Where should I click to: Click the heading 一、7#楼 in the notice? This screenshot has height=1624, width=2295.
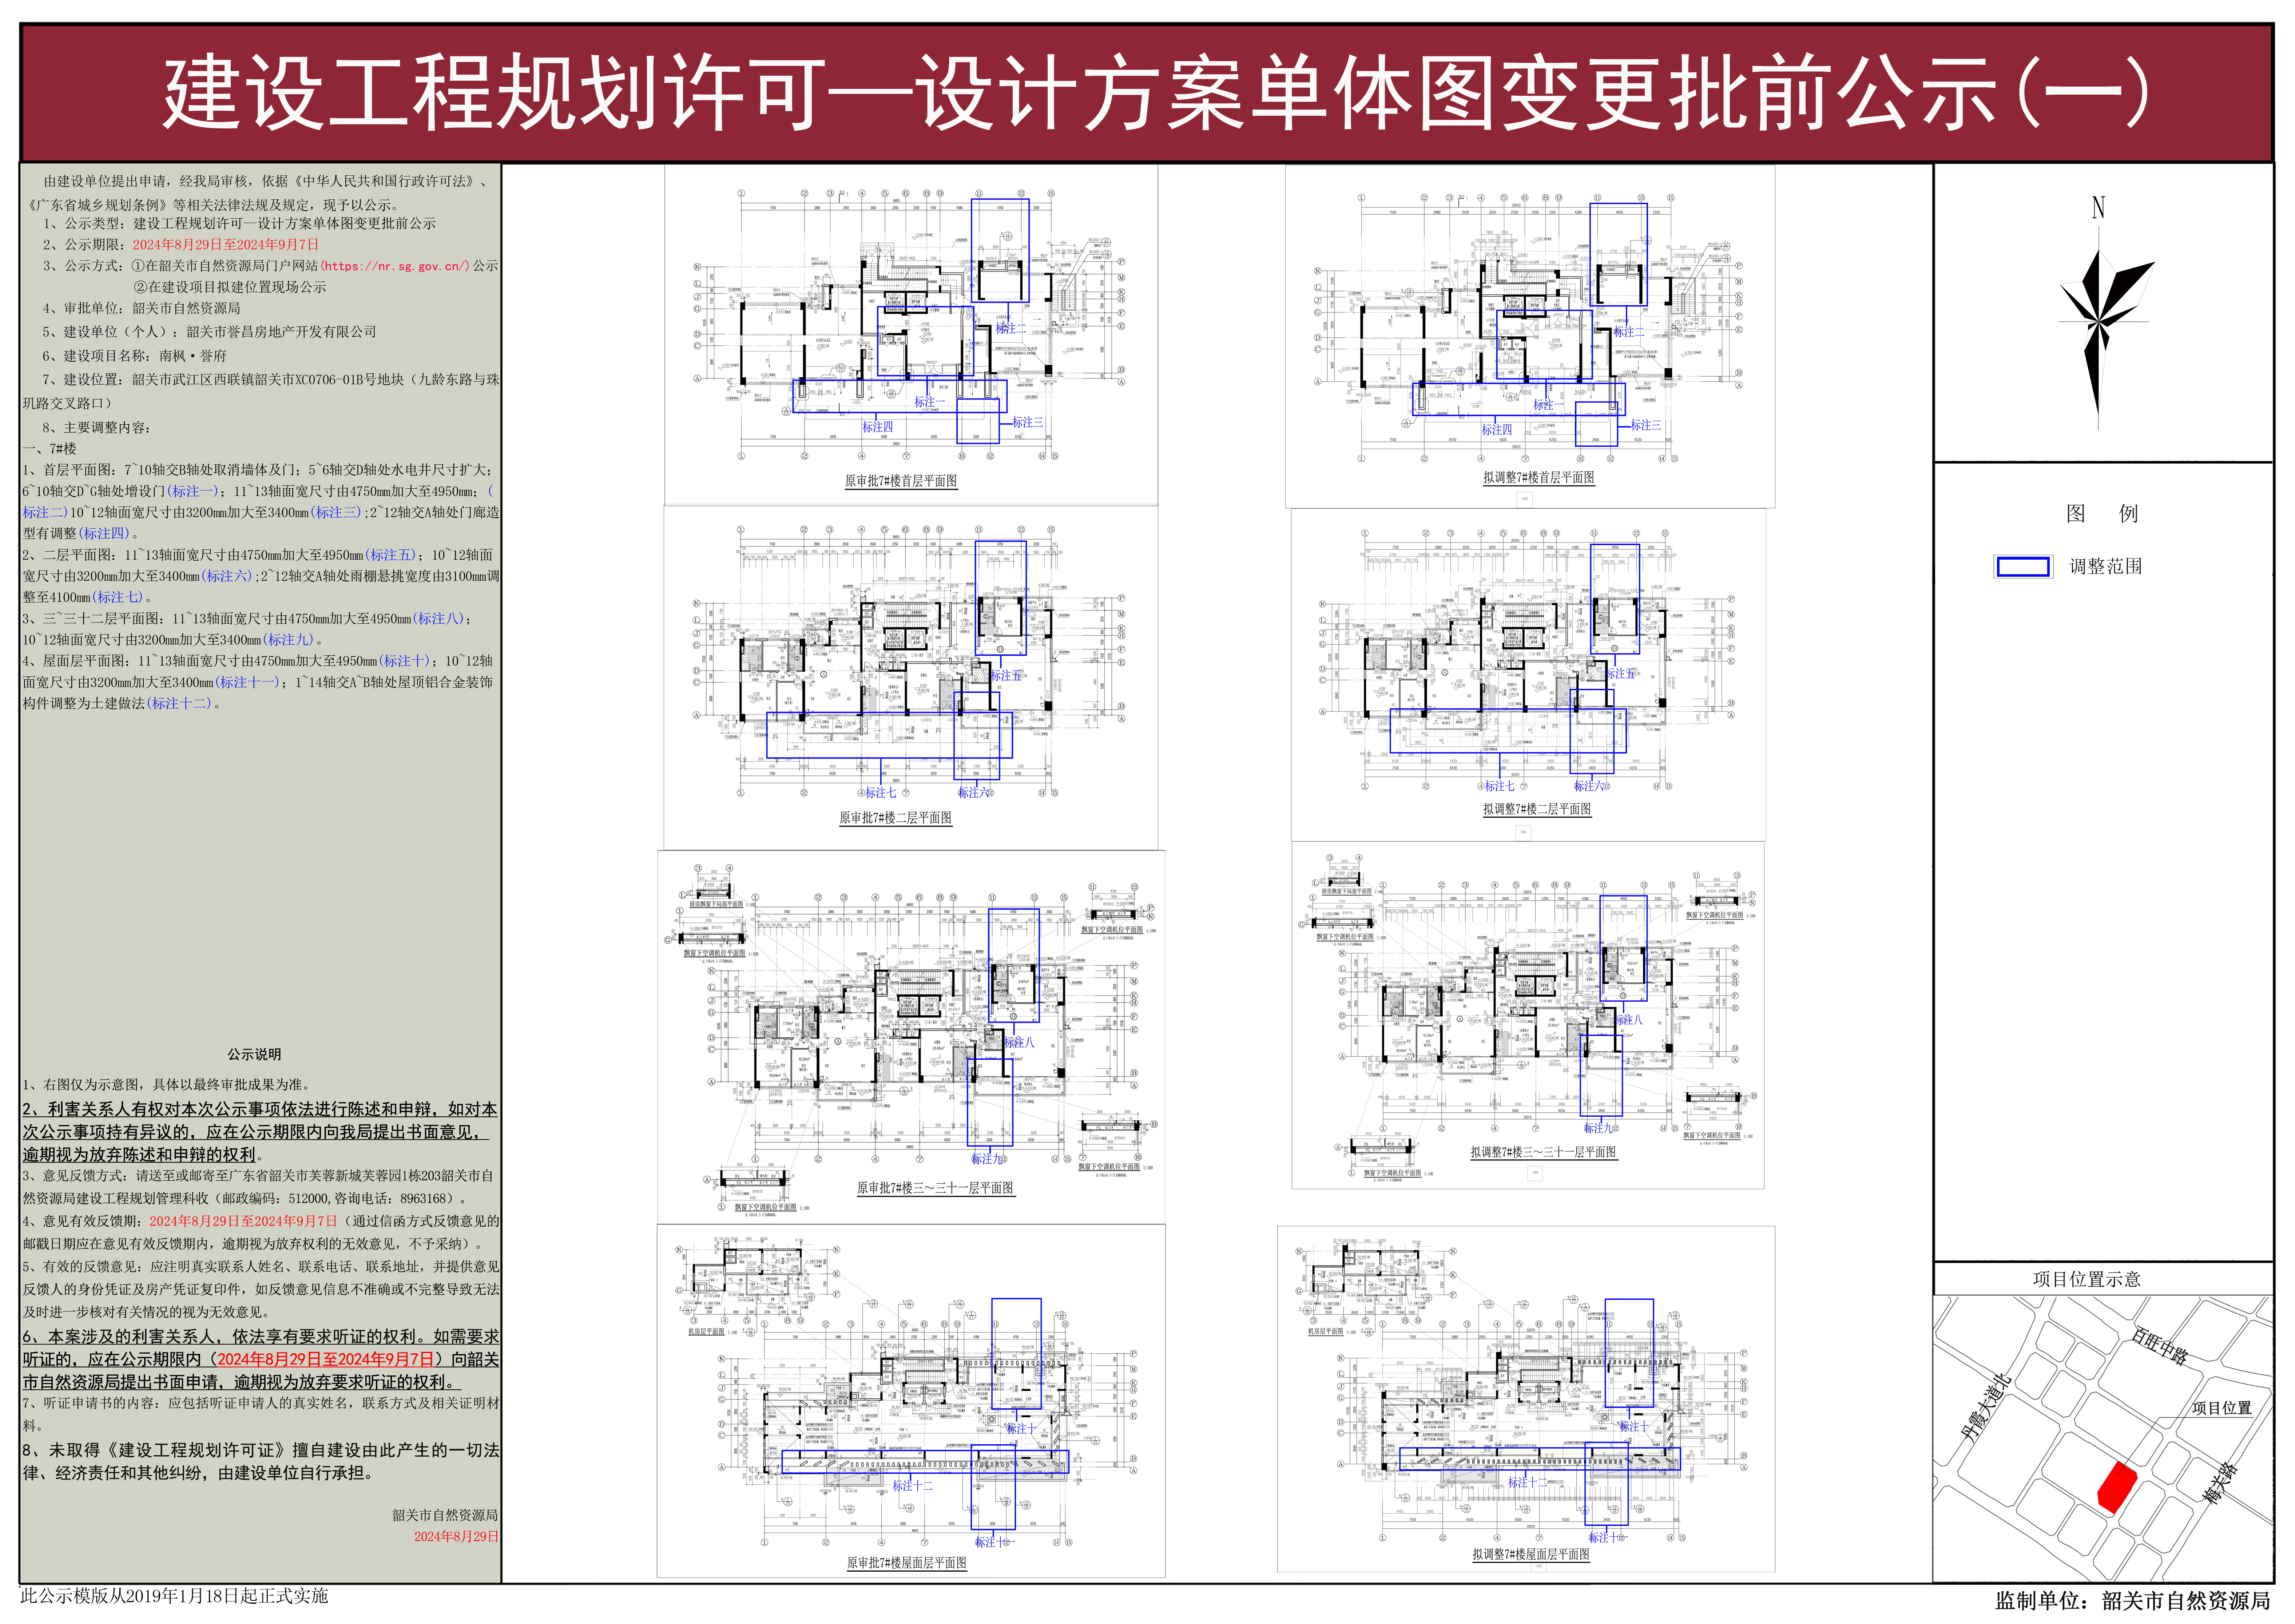coord(50,449)
